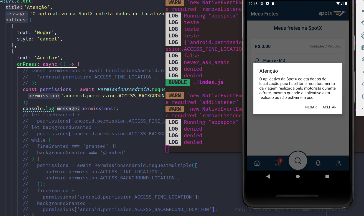
Task: Click the 'Meus fretes na SpotX' heading
Action: click(x=298, y=28)
